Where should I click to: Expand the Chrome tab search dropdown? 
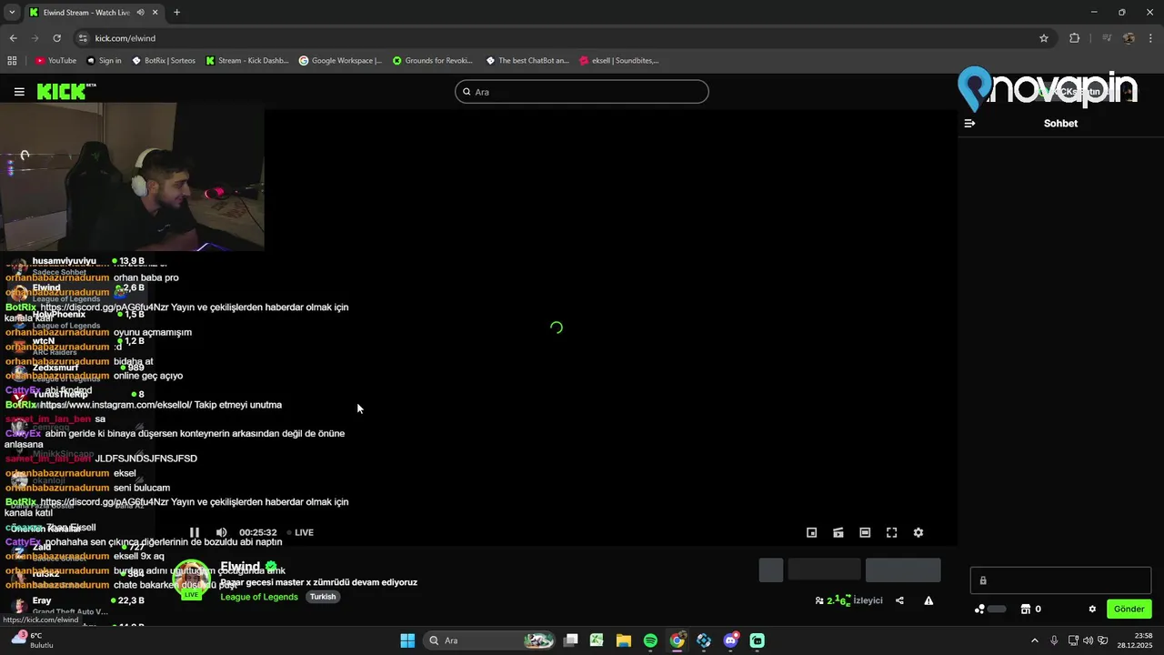coord(11,12)
